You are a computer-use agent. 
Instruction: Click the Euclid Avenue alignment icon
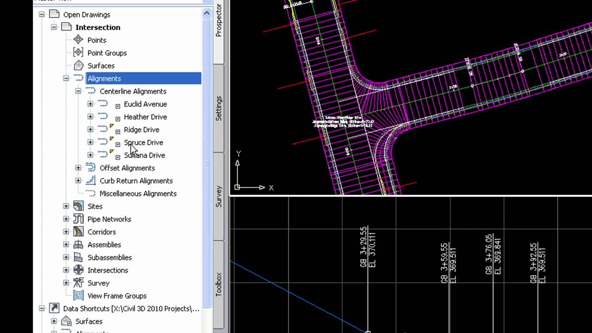tap(103, 104)
